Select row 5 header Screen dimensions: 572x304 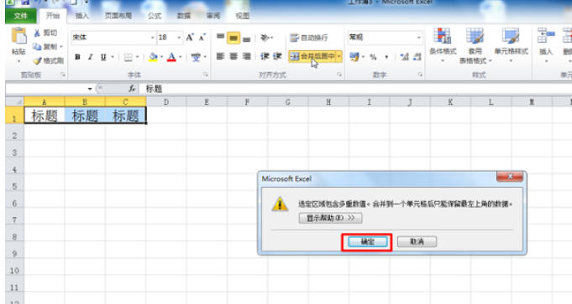click(14, 186)
